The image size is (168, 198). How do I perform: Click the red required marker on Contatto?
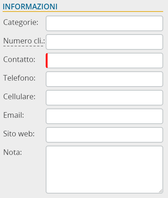pos(46,61)
